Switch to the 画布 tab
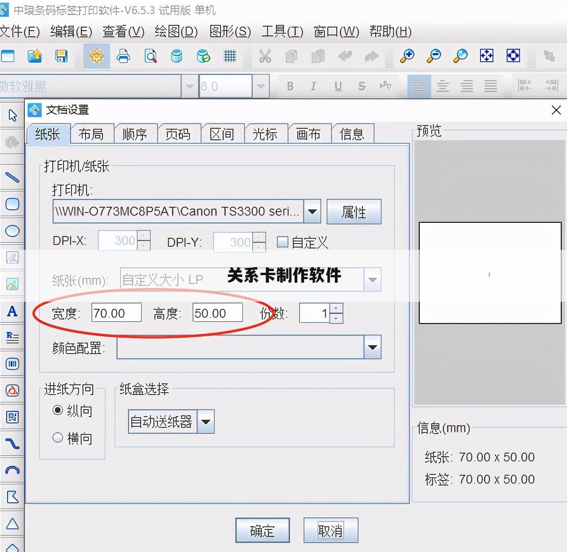 [x=308, y=134]
